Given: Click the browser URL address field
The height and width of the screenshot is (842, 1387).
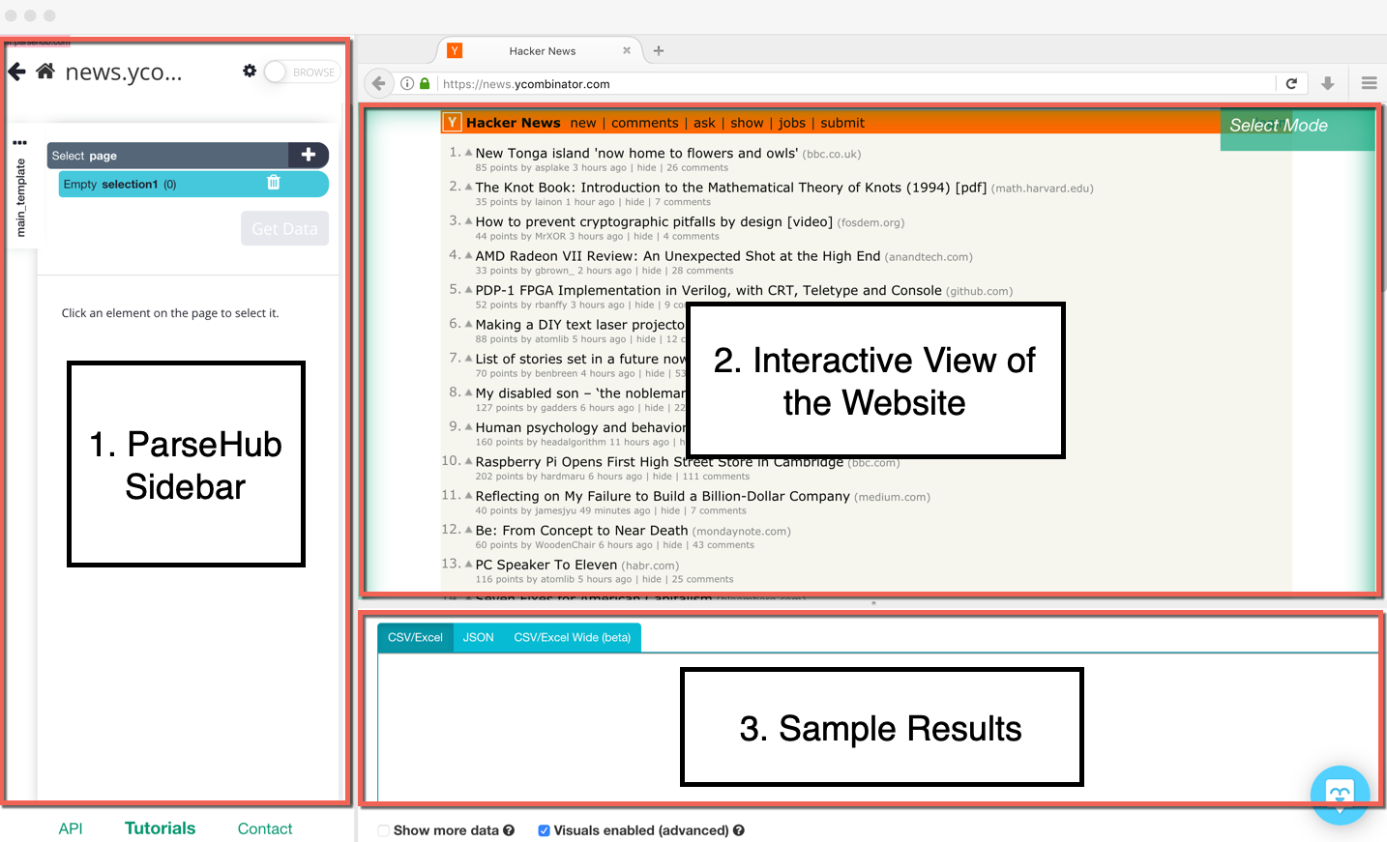Looking at the screenshot, I should [851, 84].
